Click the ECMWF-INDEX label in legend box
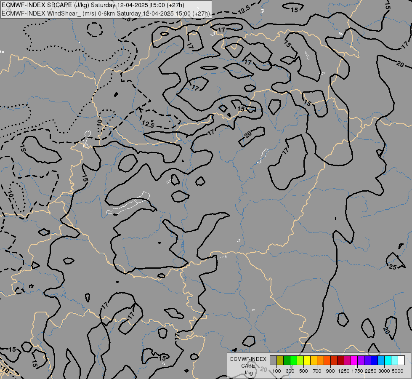This screenshot has width=412, height=379. (x=248, y=359)
